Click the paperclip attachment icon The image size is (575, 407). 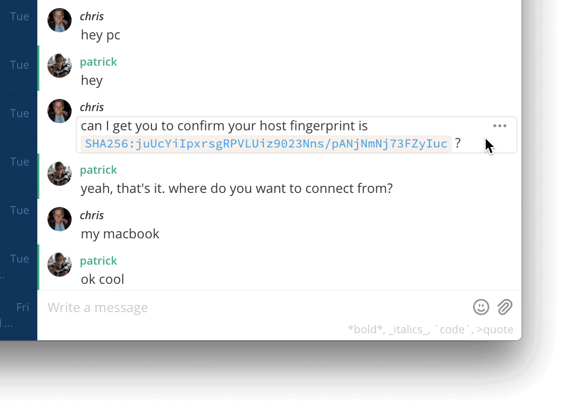pyautogui.click(x=504, y=307)
